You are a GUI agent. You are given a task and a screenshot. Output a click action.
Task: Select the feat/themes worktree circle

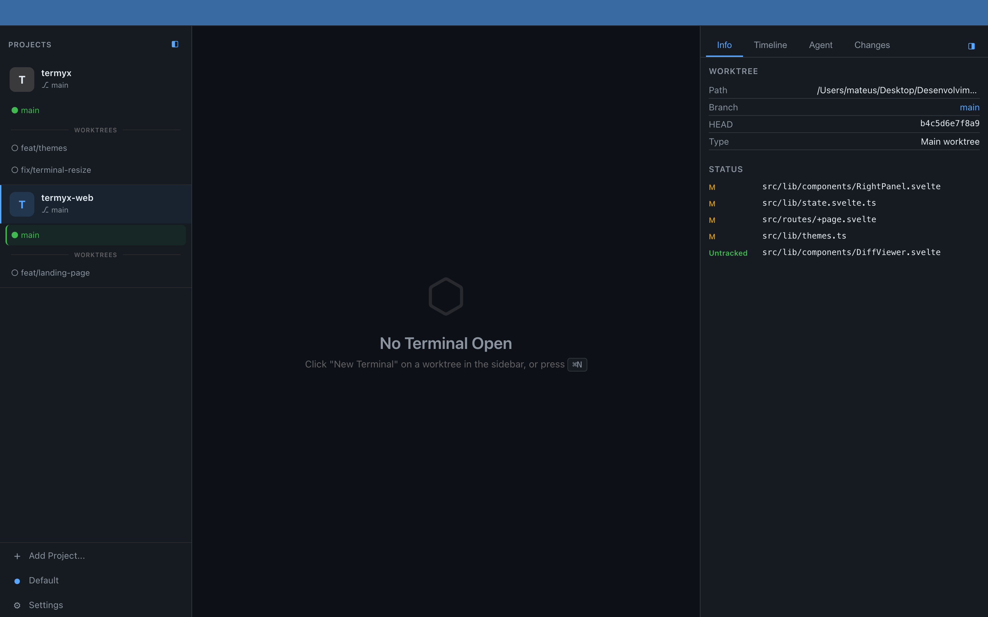[x=14, y=148]
